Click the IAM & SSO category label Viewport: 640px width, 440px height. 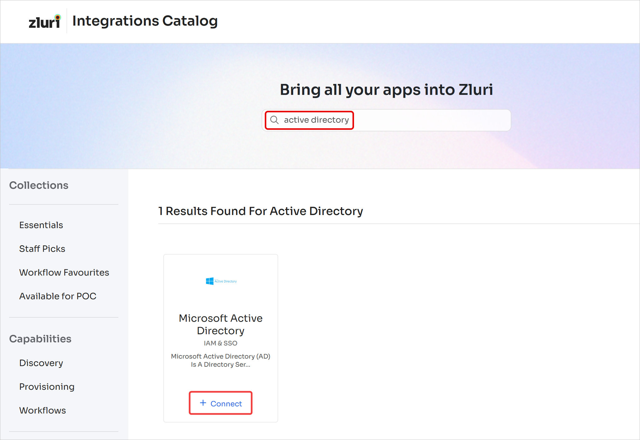click(x=221, y=343)
